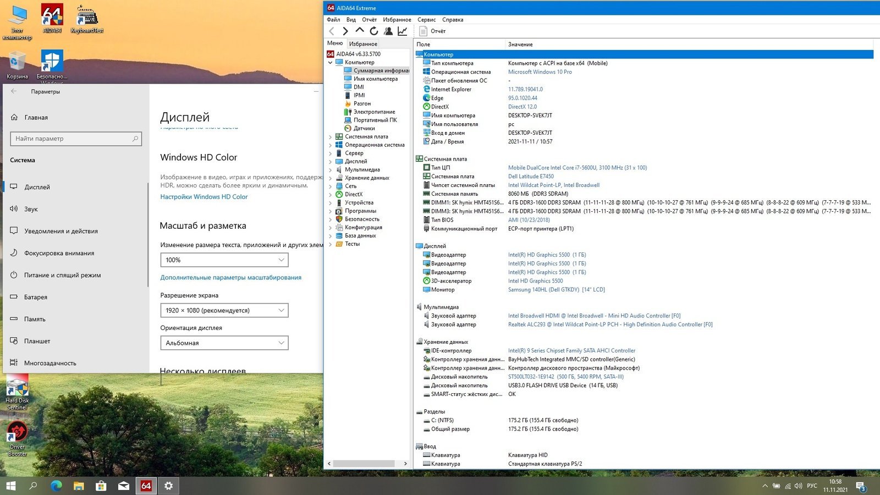The width and height of the screenshot is (880, 495).
Task: Expand the Системная плата tree node
Action: [331, 136]
